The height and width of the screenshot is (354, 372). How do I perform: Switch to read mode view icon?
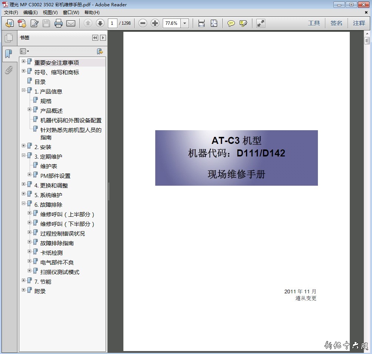click(x=261, y=23)
